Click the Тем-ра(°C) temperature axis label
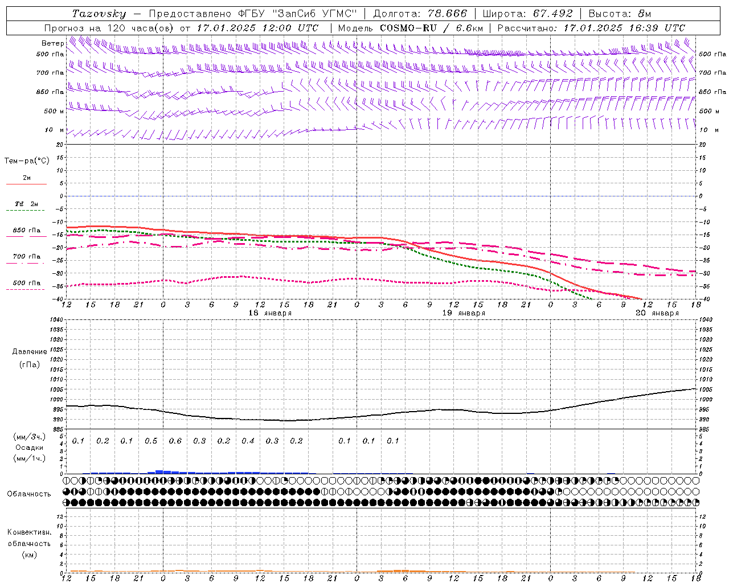The image size is (729, 583). [27, 161]
